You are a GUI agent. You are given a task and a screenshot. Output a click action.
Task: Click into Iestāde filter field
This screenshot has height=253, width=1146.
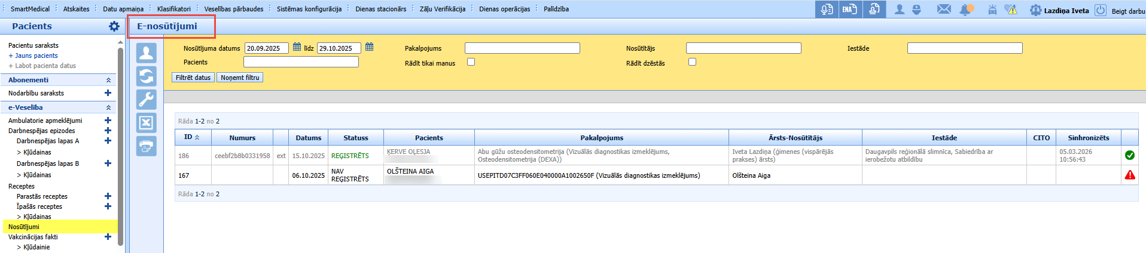pyautogui.click(x=965, y=48)
